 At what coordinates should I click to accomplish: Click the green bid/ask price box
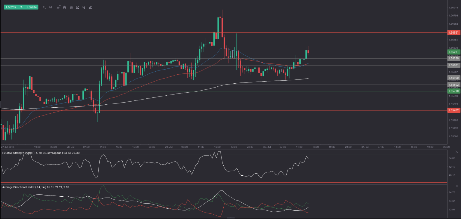coord(21,7)
